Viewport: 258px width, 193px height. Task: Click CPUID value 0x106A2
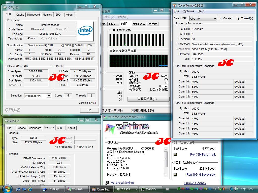click(222, 29)
